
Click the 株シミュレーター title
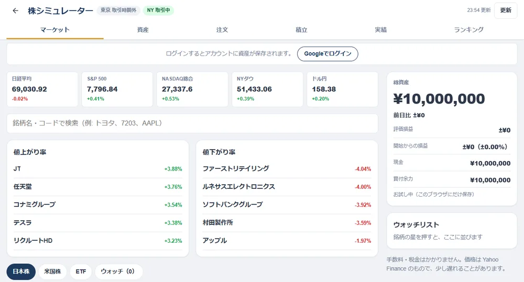60,10
